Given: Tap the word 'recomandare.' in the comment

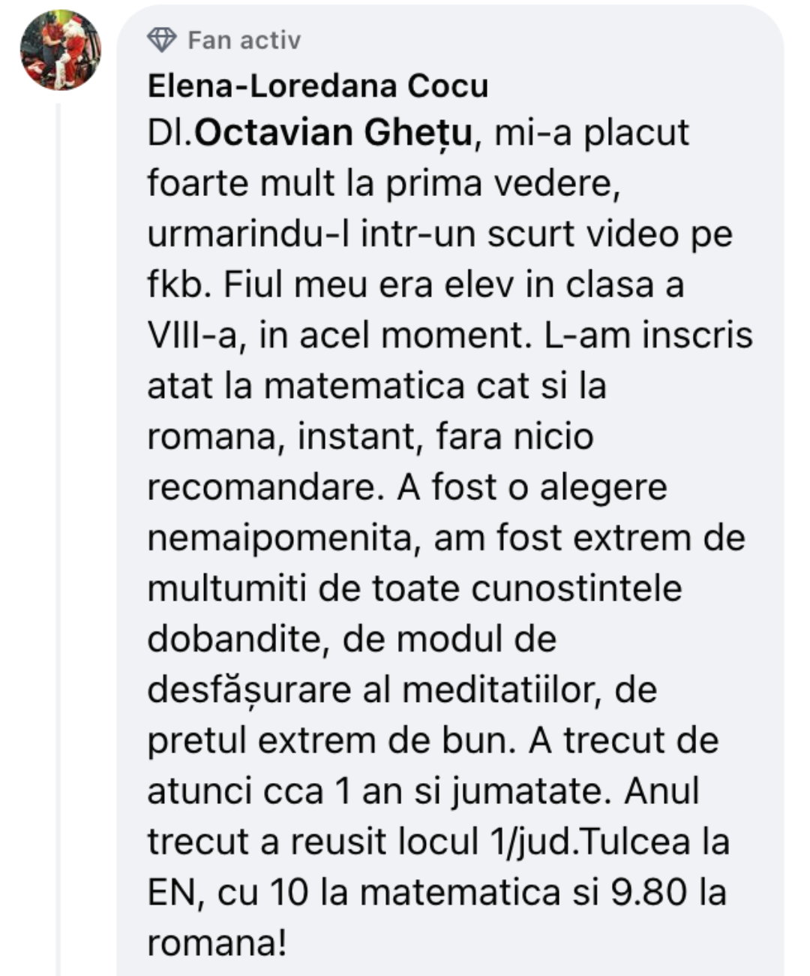Looking at the screenshot, I should click(x=266, y=488).
